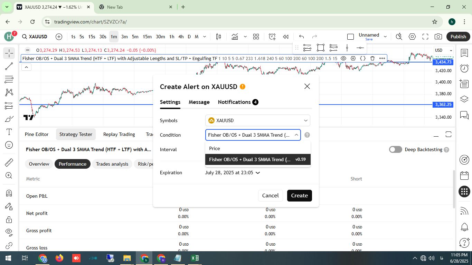Image resolution: width=472 pixels, height=265 pixels.
Task: Open the economic calendar panel
Action: pyautogui.click(x=464, y=176)
